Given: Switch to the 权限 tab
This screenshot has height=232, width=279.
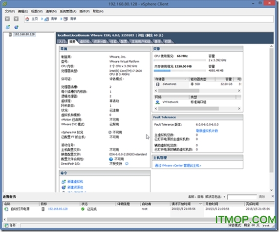Looking at the screenshot, I should [x=168, y=41].
